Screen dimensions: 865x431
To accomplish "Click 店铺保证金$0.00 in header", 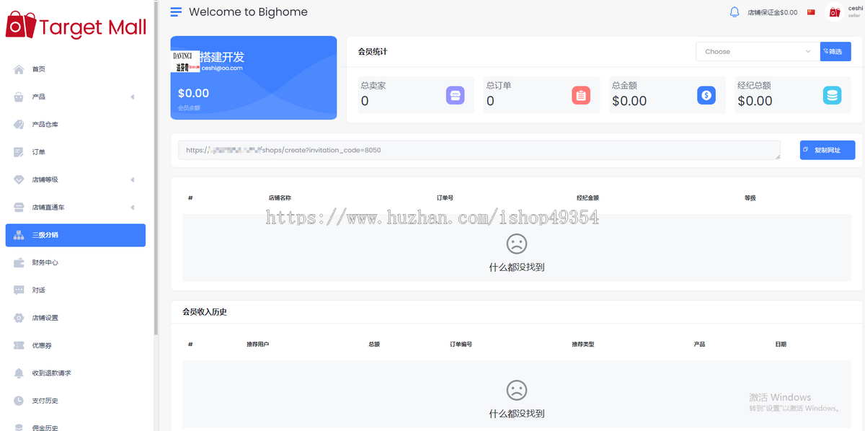I will click(x=772, y=12).
